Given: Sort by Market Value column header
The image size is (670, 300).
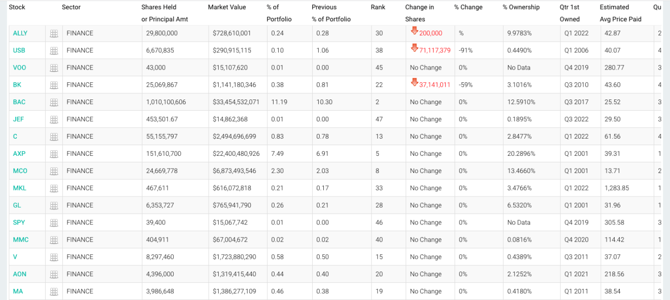Looking at the screenshot, I should coord(227,7).
